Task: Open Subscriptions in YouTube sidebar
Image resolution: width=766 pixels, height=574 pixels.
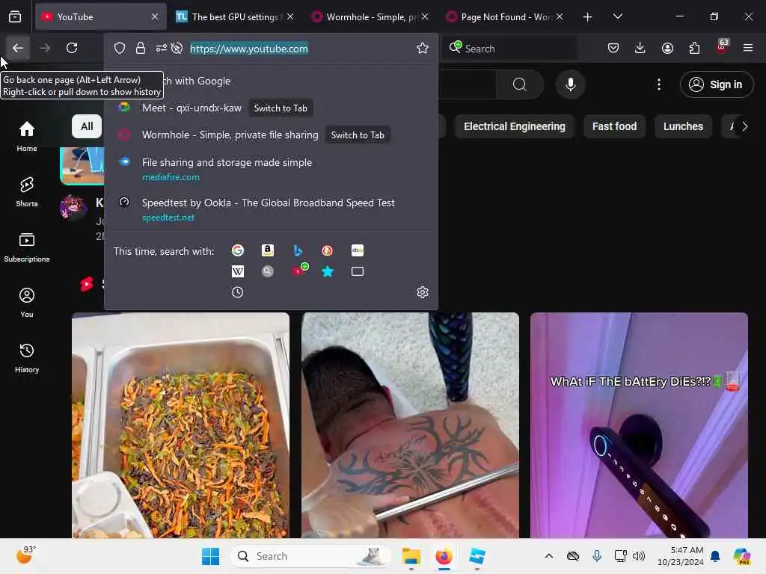Action: click(x=27, y=247)
